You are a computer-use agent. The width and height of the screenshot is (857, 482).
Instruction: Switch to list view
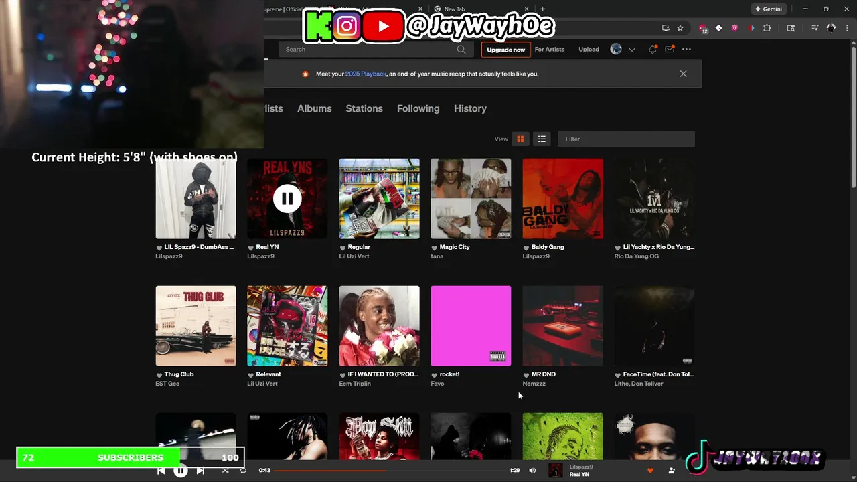[542, 139]
